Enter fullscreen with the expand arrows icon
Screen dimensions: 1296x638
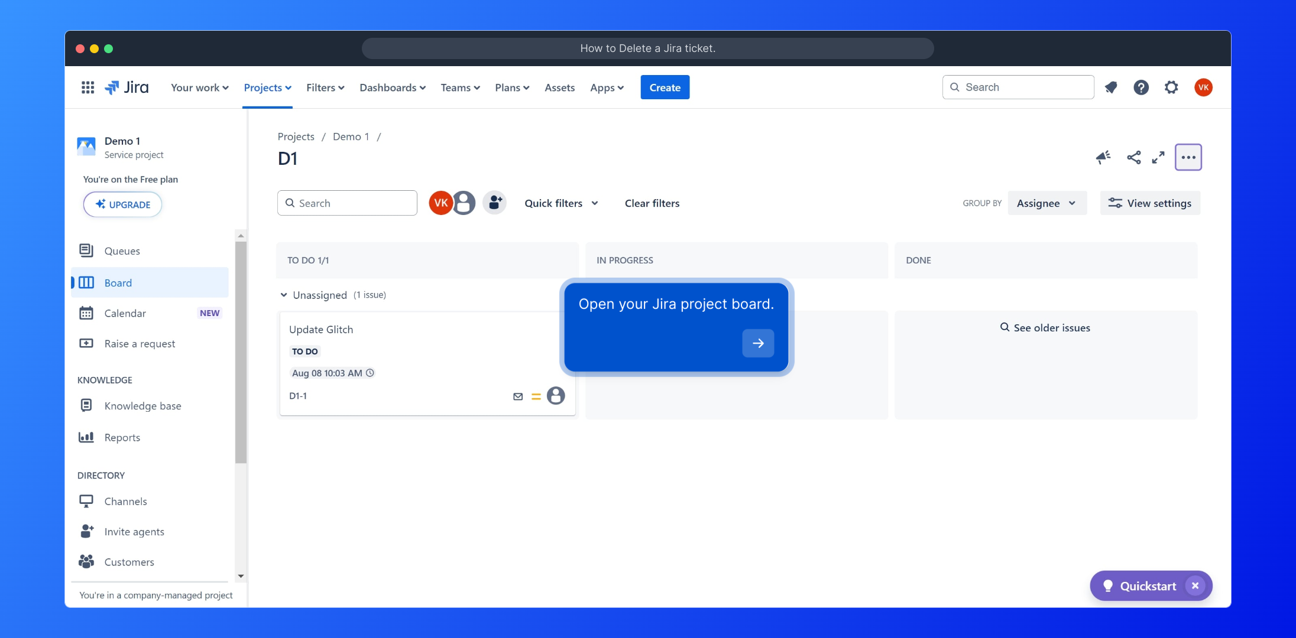(1158, 157)
